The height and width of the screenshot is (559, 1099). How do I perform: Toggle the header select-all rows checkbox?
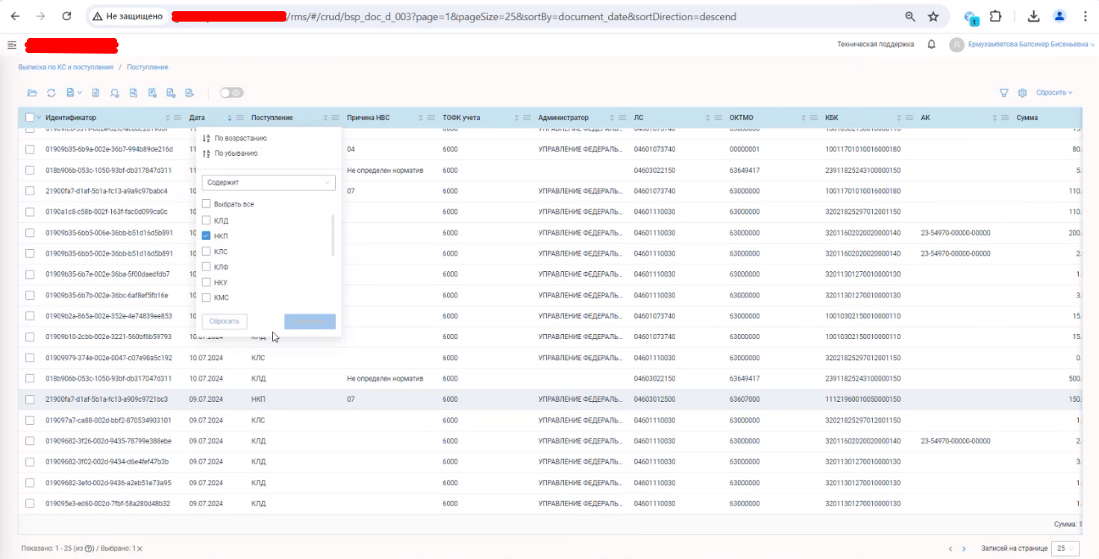point(30,118)
